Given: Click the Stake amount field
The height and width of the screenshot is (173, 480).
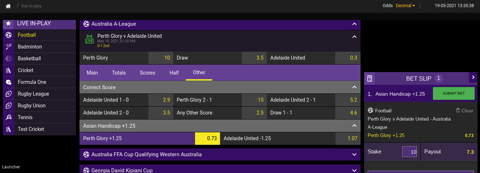Looking at the screenshot, I should click(x=409, y=152).
